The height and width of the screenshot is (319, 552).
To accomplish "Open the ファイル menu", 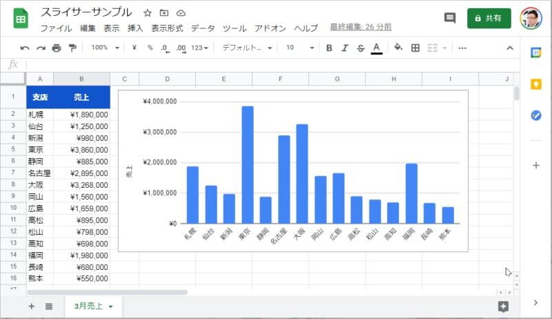I will pos(56,28).
